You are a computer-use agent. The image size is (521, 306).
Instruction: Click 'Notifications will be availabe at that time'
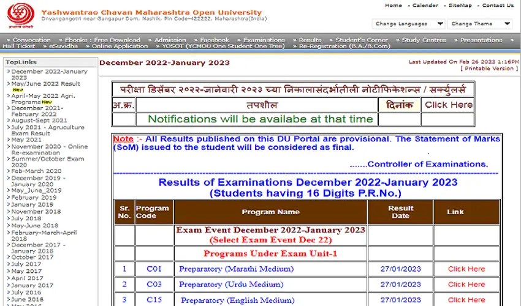(260, 119)
